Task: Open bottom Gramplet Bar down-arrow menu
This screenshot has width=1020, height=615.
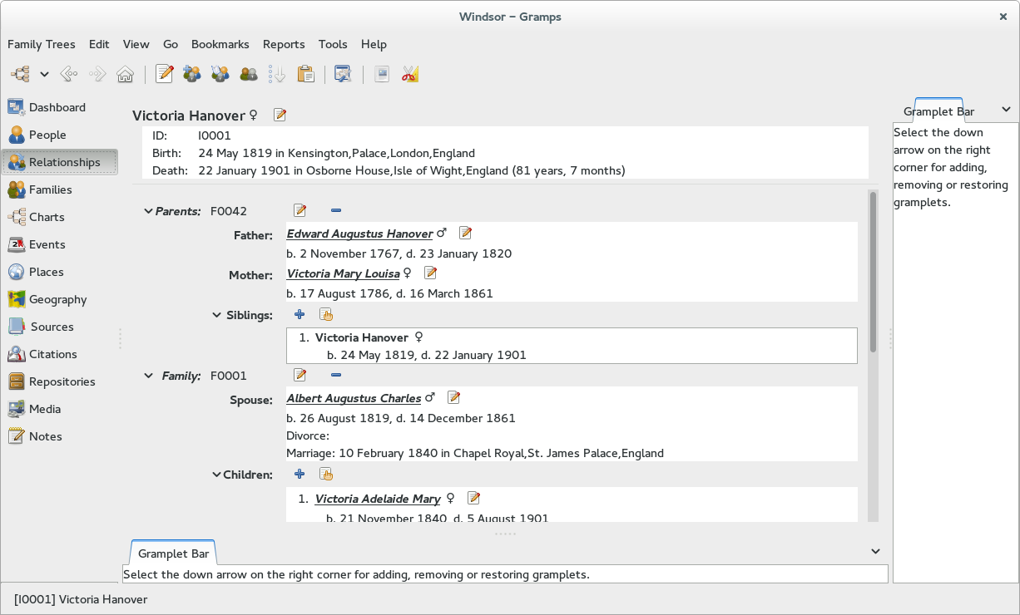Action: (x=875, y=551)
